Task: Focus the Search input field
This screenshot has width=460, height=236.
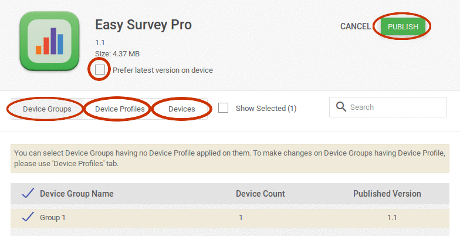Action: [387, 107]
